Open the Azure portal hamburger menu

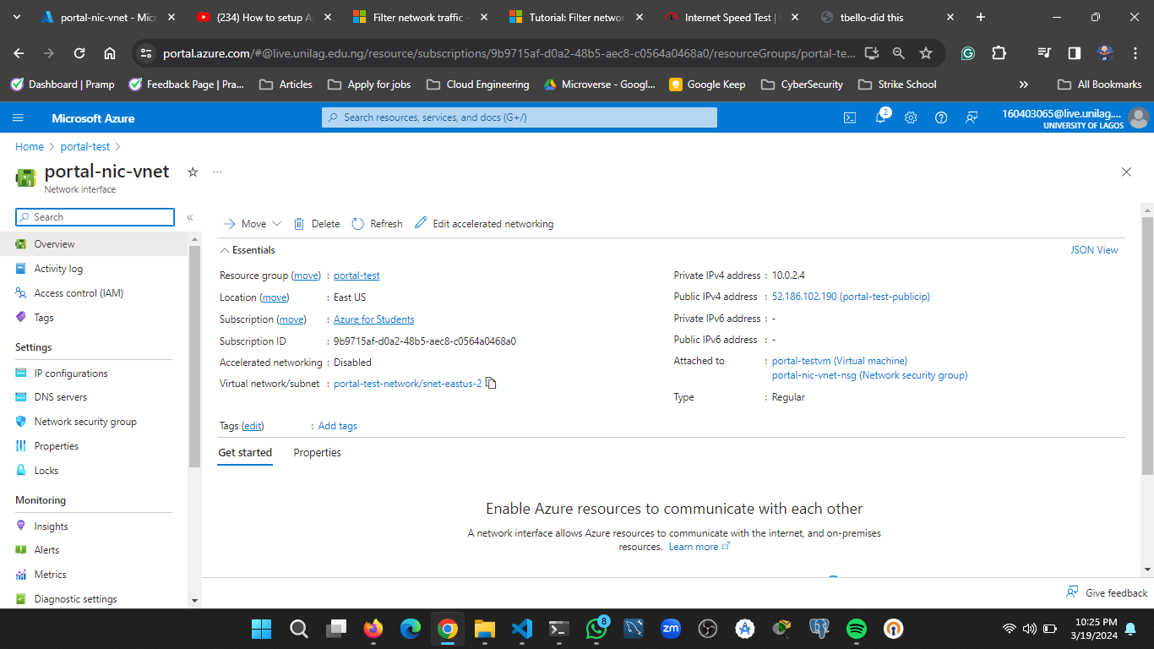point(19,118)
